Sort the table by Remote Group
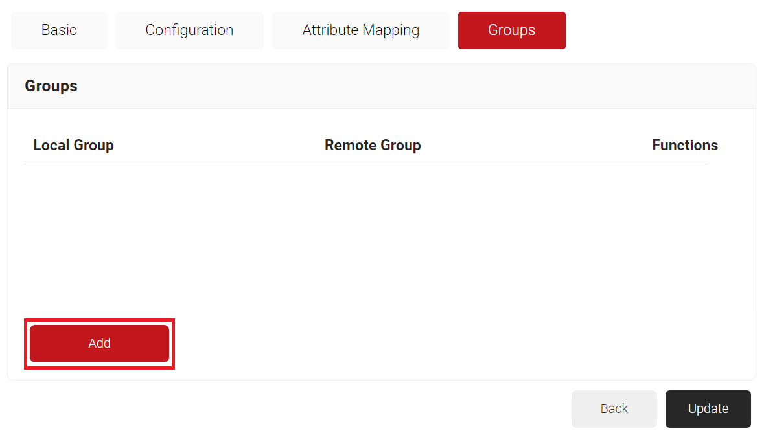 coord(373,146)
